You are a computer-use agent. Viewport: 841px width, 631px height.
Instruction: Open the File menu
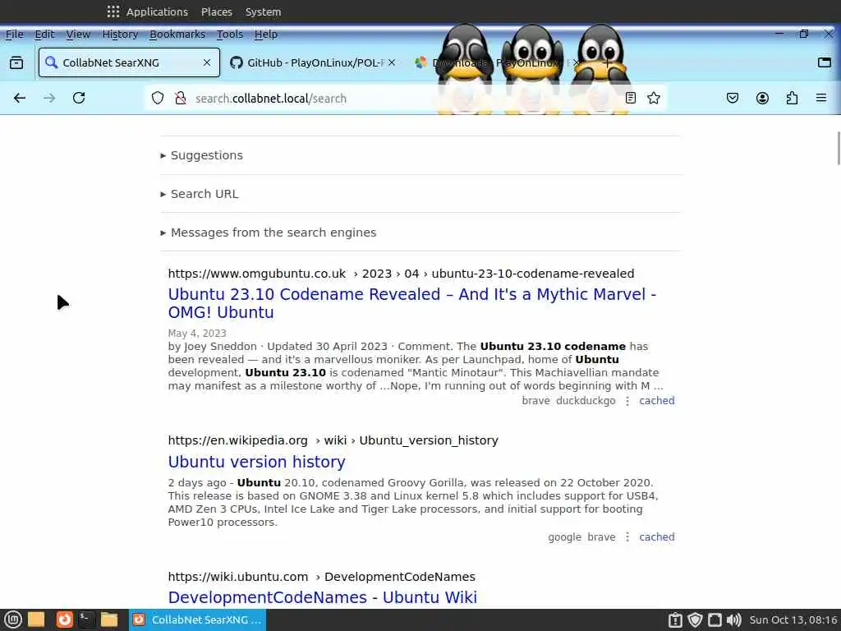[15, 35]
